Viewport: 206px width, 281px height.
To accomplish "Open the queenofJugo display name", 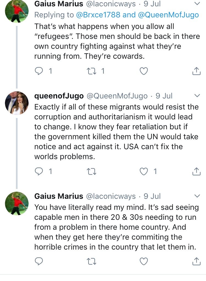I will 59,96.
